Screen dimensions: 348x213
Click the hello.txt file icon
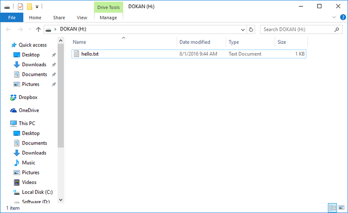(76, 54)
